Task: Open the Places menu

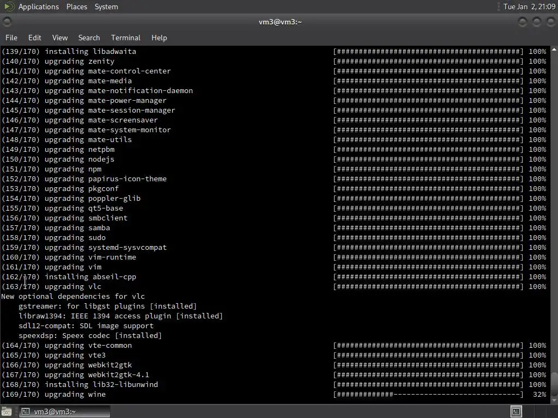Action: click(x=76, y=7)
